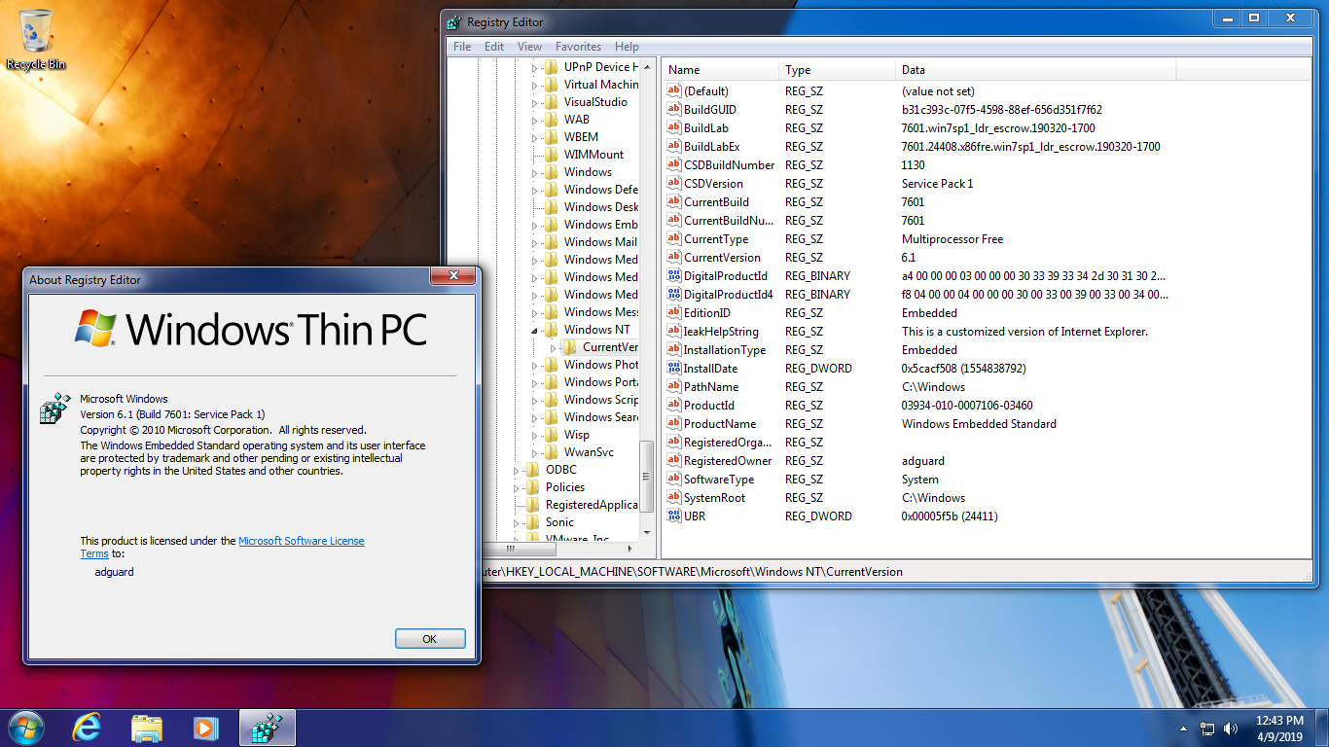Viewport: 1329px width, 747px height.
Task: Click the Start button orb
Action: click(25, 728)
